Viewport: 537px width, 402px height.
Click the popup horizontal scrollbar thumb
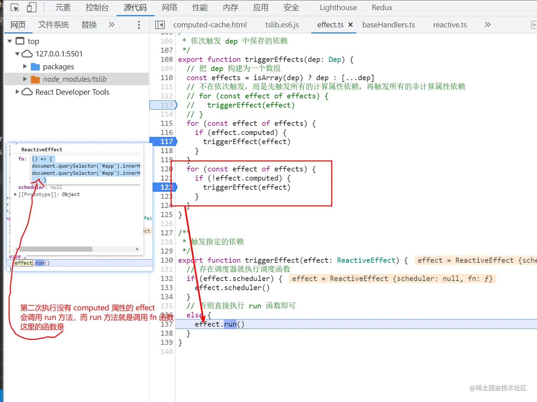point(55,249)
